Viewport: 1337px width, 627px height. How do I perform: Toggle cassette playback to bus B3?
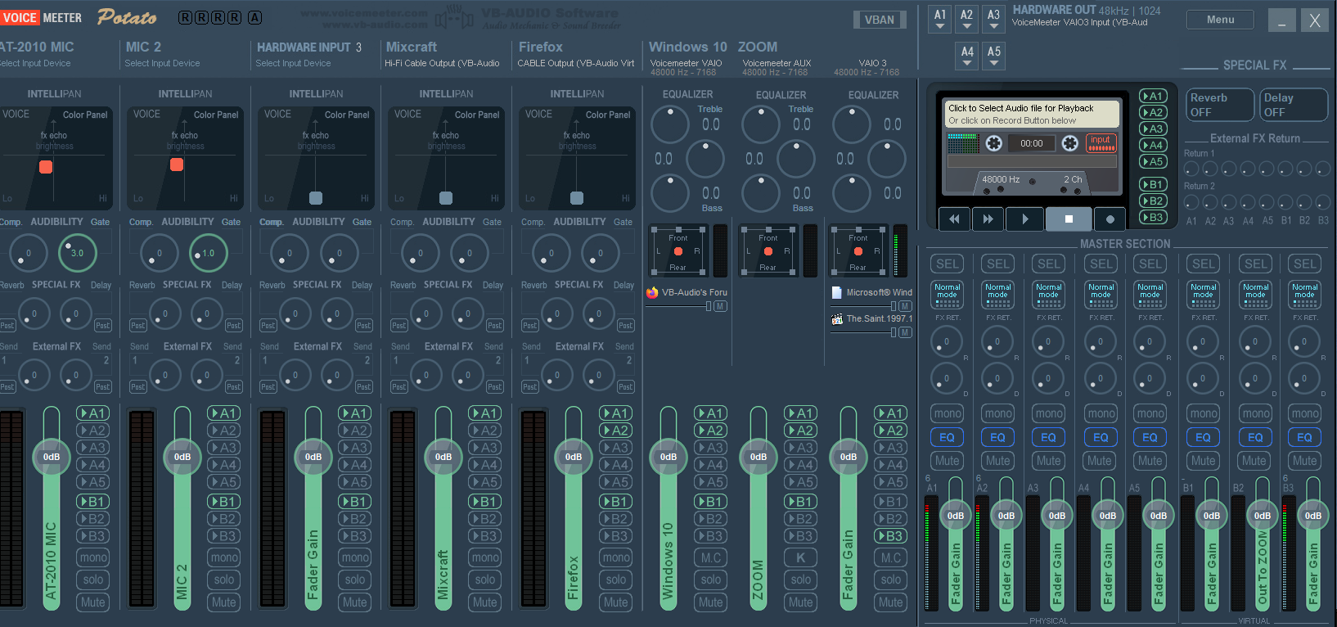[1153, 217]
